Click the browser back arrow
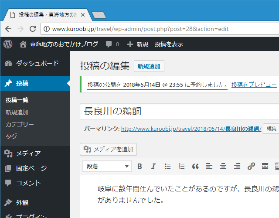This screenshot has width=279, height=218. [x=8, y=29]
